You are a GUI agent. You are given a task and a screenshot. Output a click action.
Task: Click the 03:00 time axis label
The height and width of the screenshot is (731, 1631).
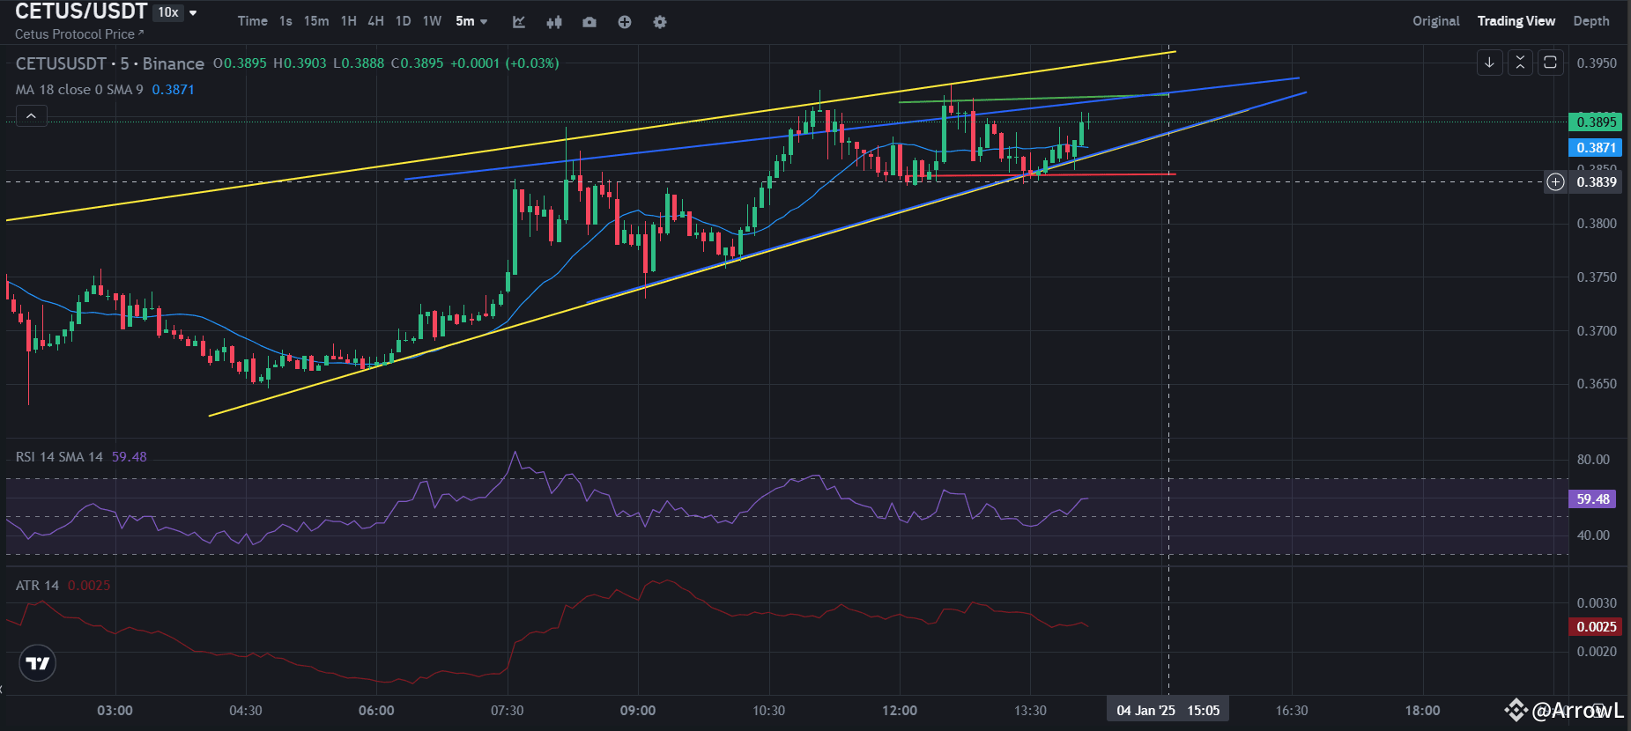pos(115,711)
